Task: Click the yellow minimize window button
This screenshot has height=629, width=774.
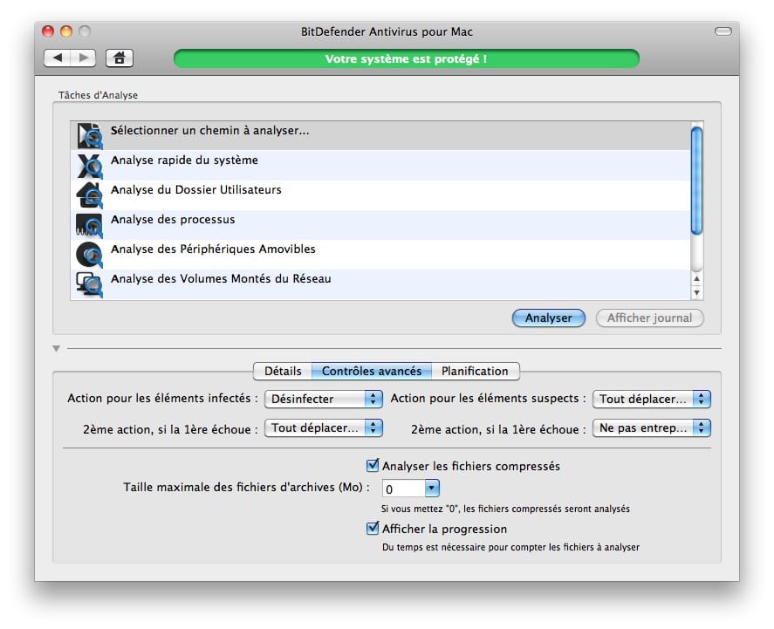Action: pyautogui.click(x=66, y=31)
